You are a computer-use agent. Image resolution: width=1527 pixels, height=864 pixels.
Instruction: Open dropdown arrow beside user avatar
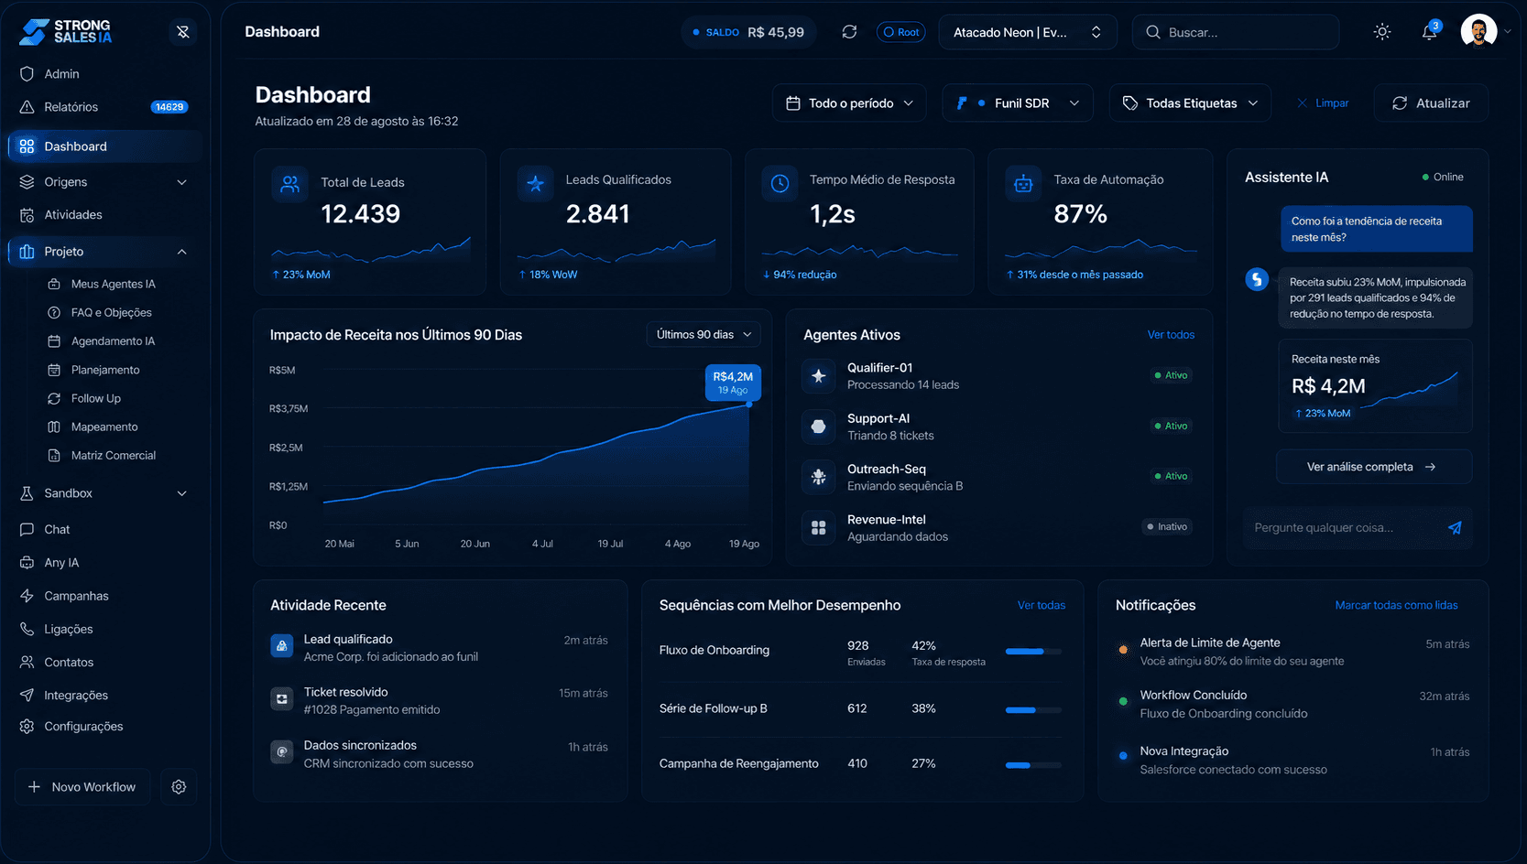(x=1507, y=32)
